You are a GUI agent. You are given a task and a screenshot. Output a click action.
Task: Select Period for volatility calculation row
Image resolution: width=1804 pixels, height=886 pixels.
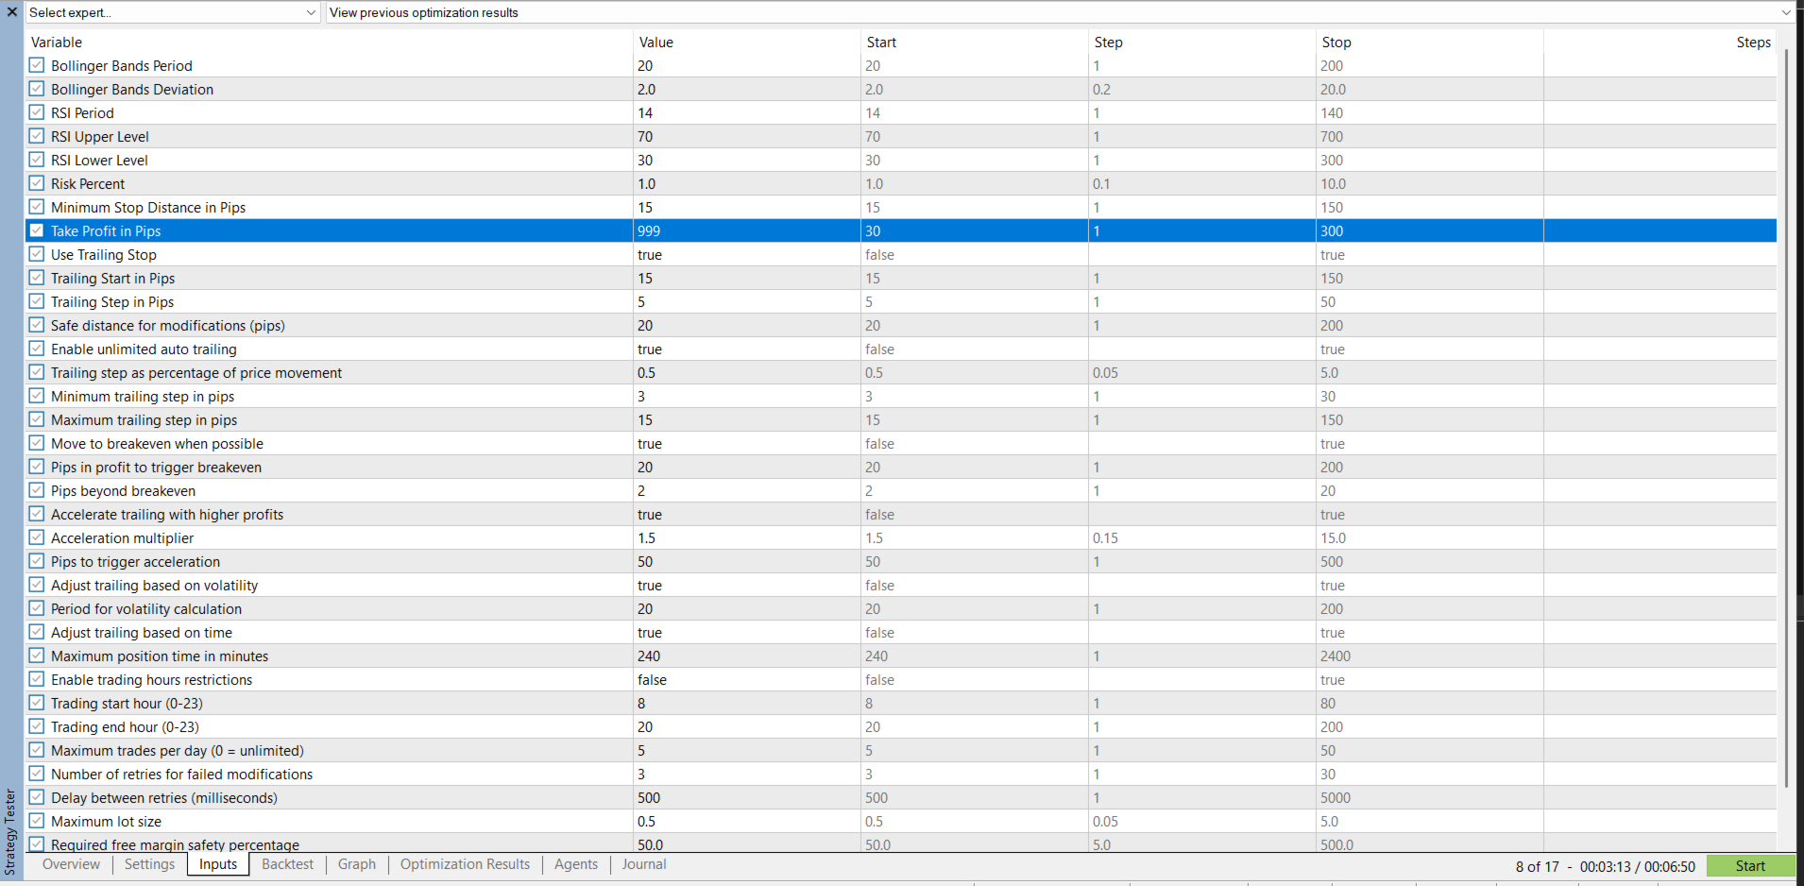pos(901,608)
